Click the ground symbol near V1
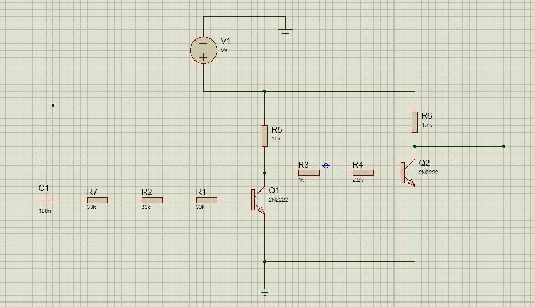The image size is (534, 307). click(x=286, y=33)
